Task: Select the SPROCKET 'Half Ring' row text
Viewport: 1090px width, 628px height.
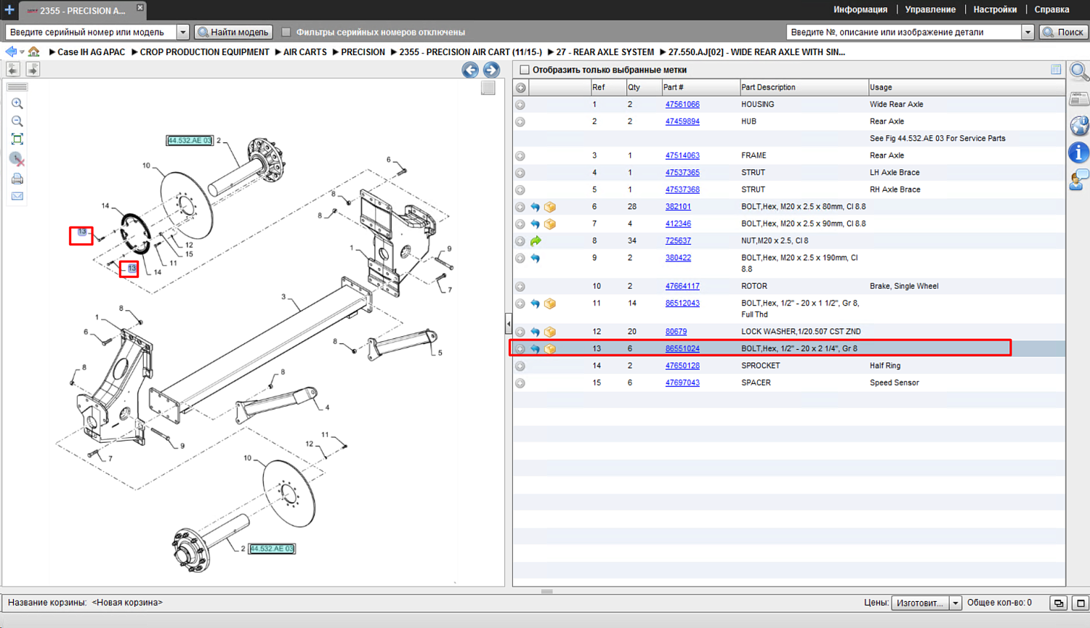Action: pos(885,366)
